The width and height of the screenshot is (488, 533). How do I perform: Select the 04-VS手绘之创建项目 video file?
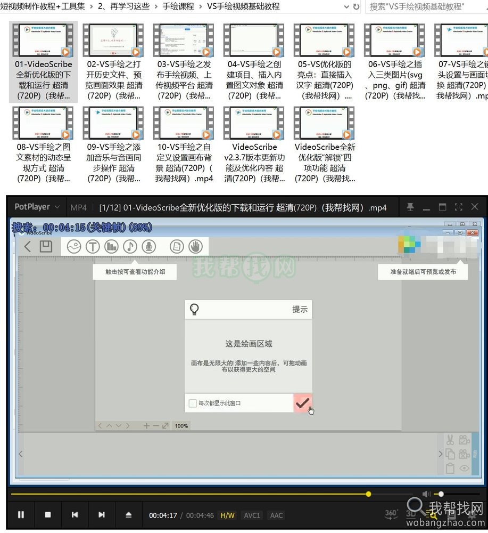pos(254,62)
